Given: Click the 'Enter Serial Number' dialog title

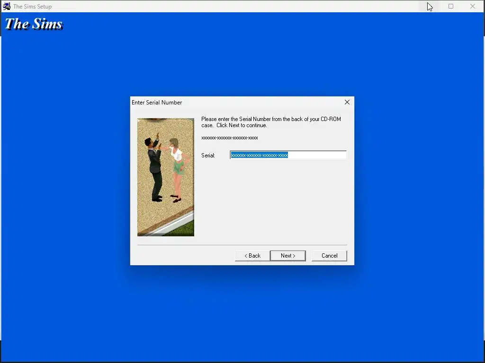Looking at the screenshot, I should coord(157,103).
